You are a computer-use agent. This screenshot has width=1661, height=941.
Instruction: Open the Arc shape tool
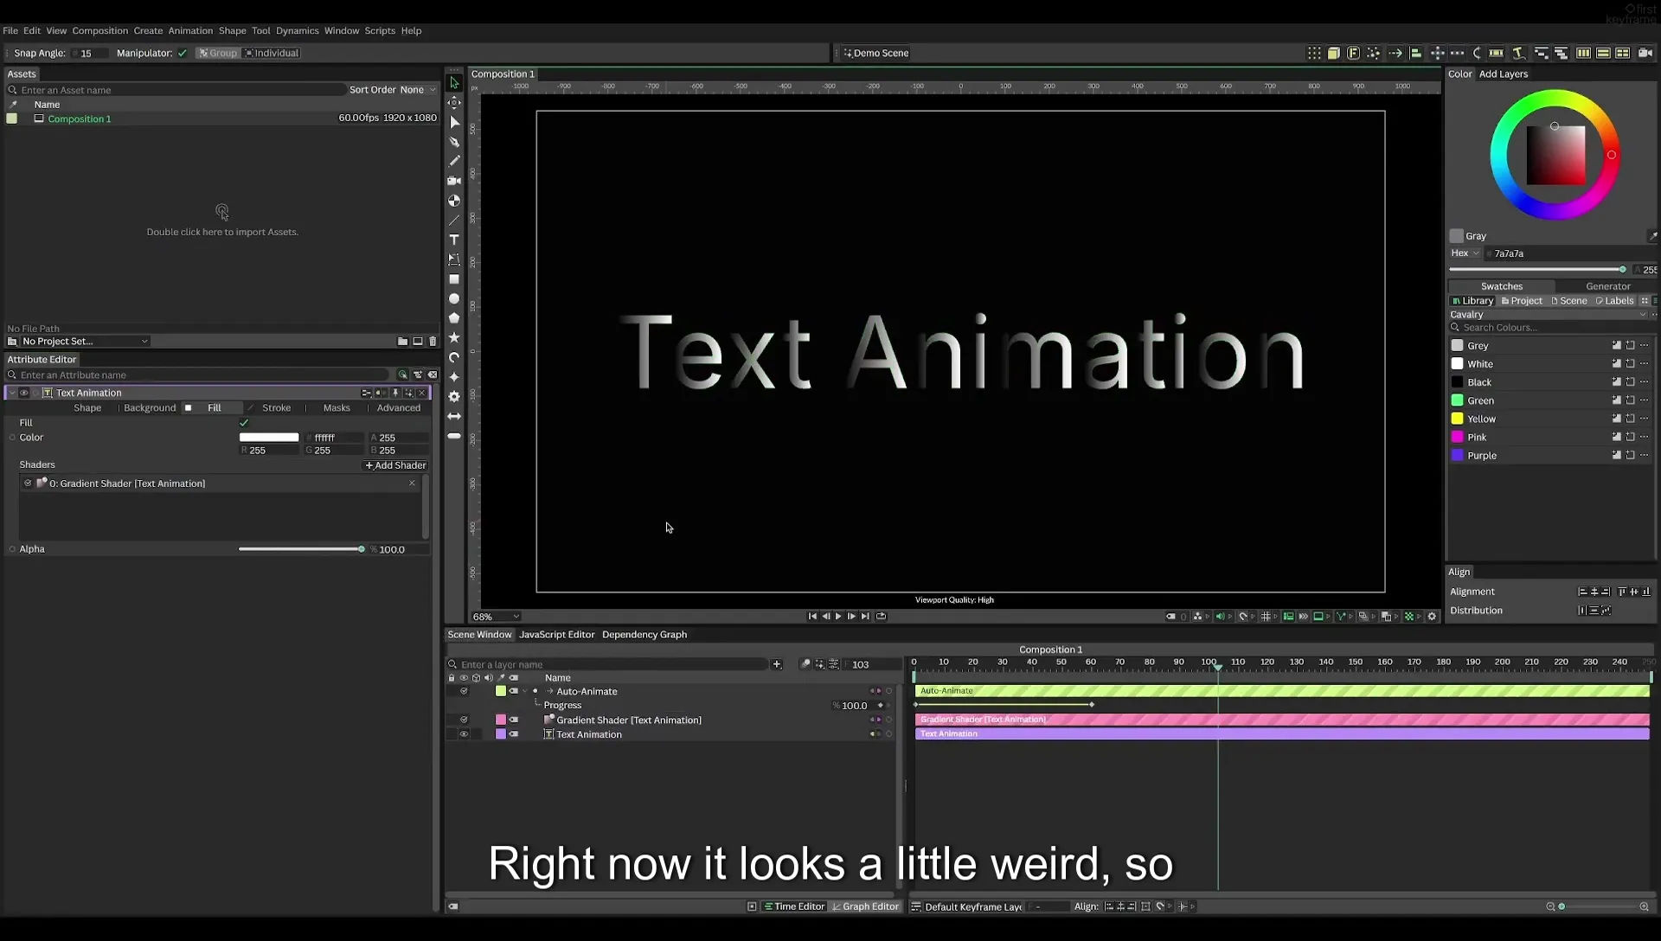(x=454, y=357)
